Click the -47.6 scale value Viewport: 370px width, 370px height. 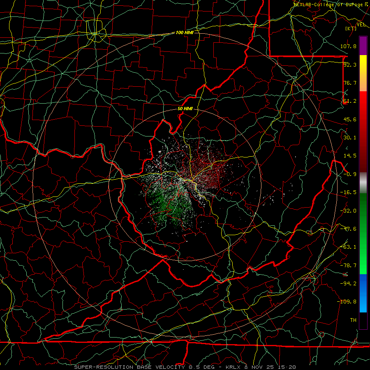348,229
